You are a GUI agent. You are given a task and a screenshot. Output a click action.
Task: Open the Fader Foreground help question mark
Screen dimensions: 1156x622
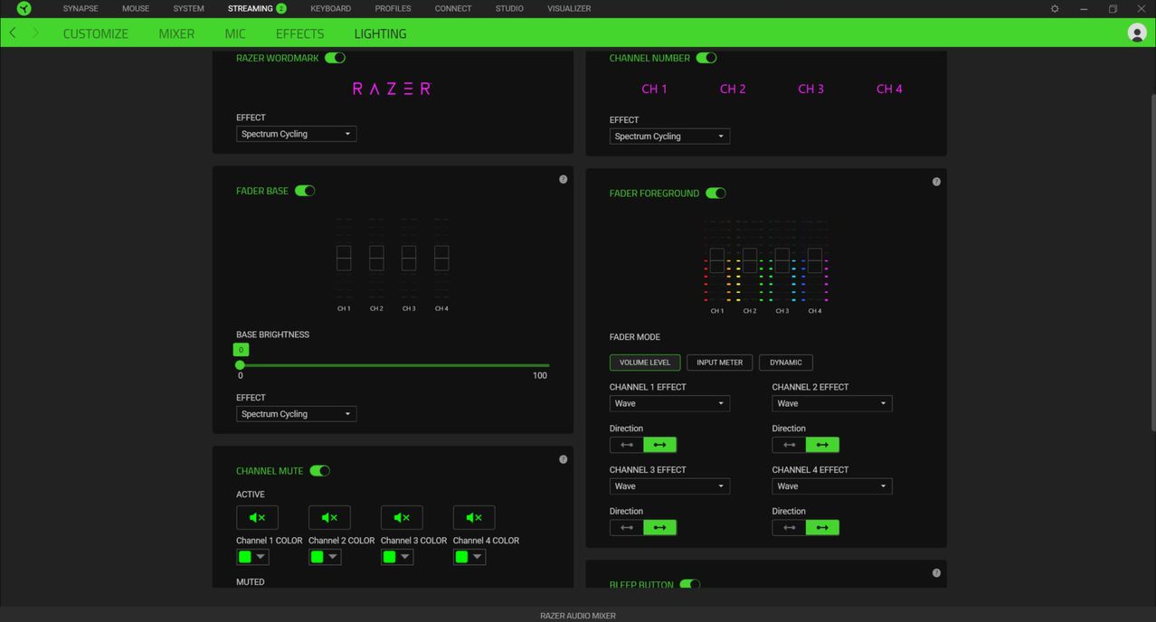[936, 182]
